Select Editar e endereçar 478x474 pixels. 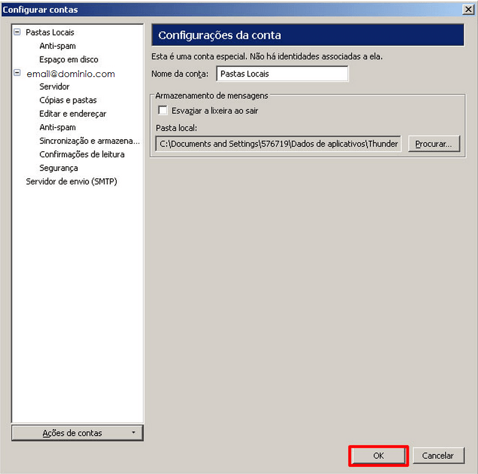[73, 114]
